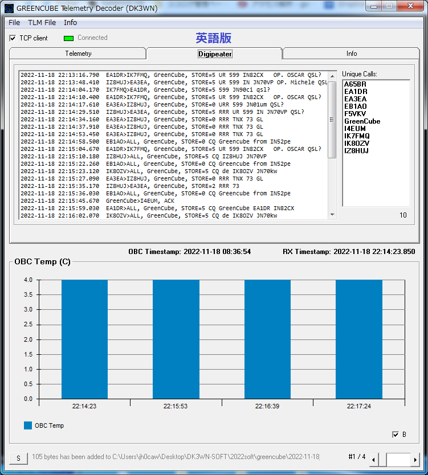This screenshot has height=475, width=428.
Task: Click log line at 22:14:58.500
Action: coord(155,141)
